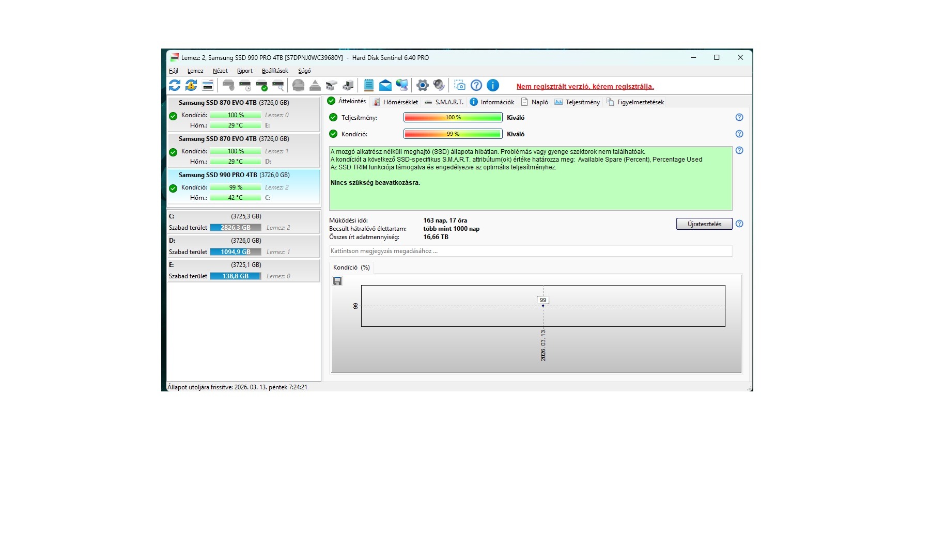The image size is (931, 537).
Task: Click the disk tower toolbar icon beside stacked drives
Action: [348, 85]
